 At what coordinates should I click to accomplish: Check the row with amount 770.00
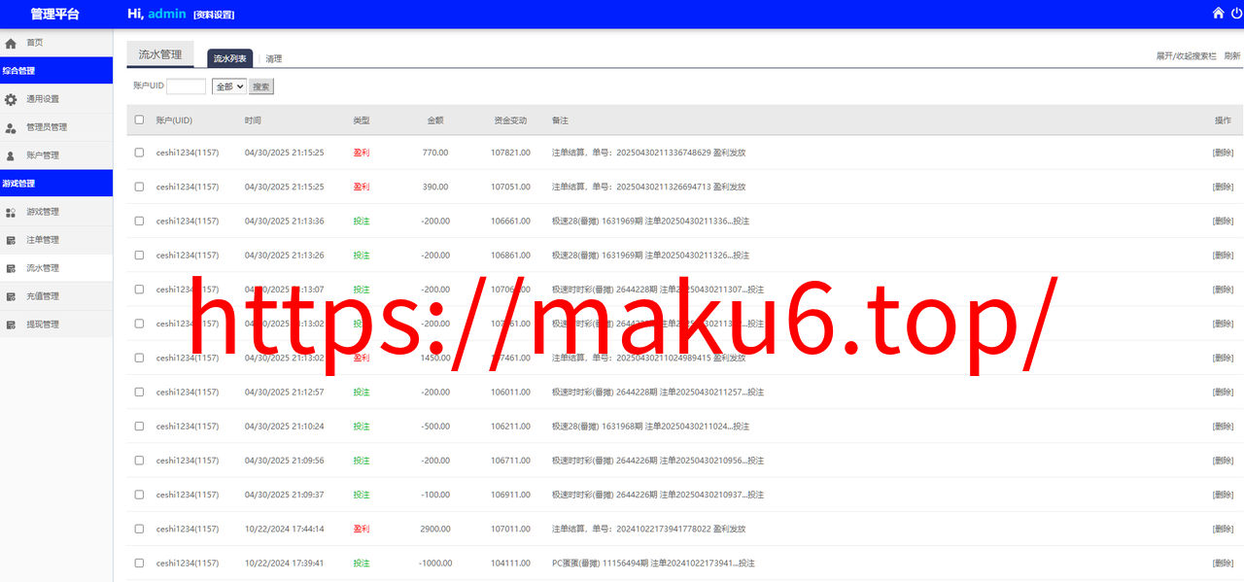(x=139, y=153)
